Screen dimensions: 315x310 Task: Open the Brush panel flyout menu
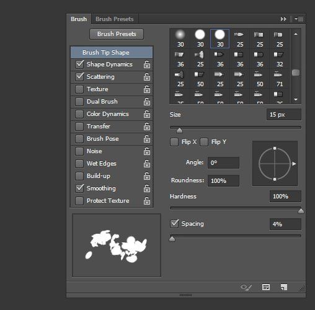coord(299,19)
